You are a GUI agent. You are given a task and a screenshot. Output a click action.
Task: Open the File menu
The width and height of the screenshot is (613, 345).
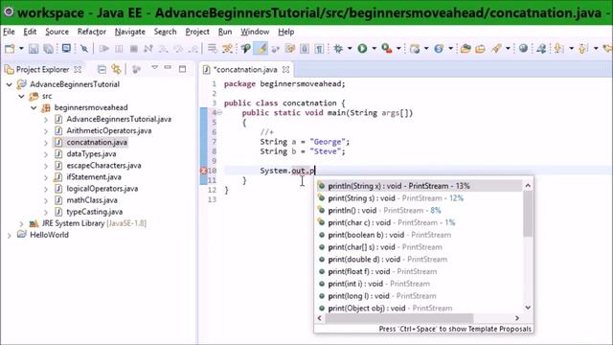click(x=9, y=32)
